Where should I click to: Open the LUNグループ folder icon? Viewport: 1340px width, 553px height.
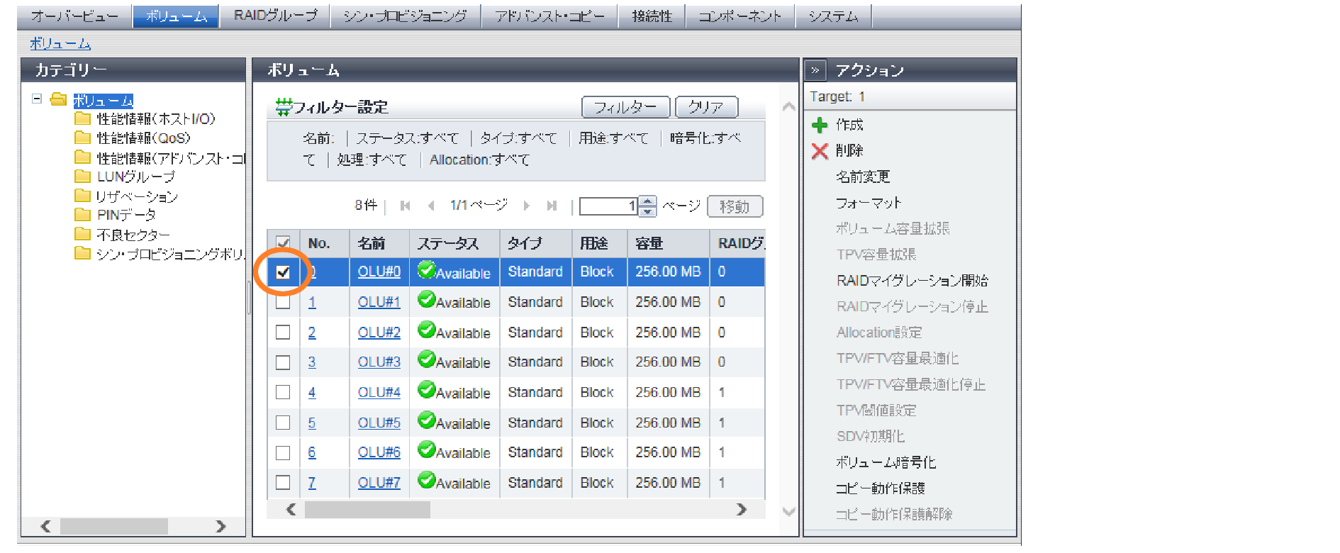(83, 177)
